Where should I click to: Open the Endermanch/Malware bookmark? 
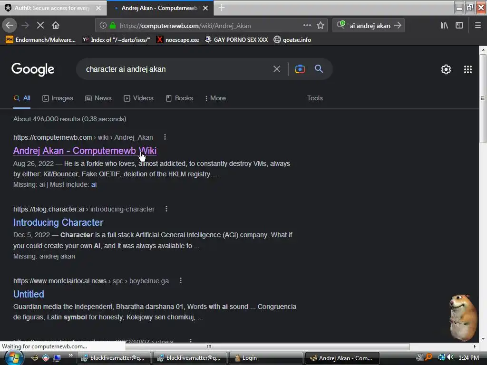pos(41,40)
